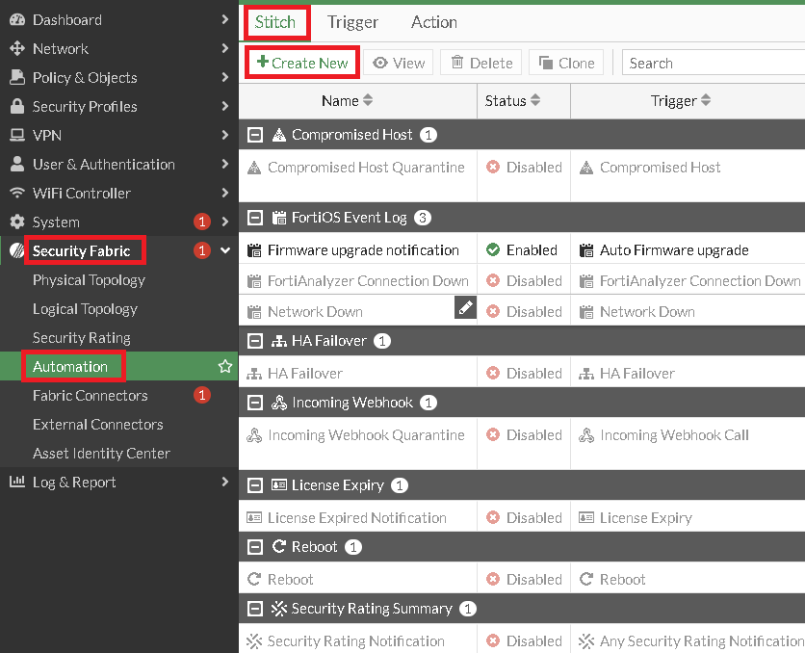Click the Delete button
Image resolution: width=805 pixels, height=653 pixels.
pyautogui.click(x=481, y=63)
